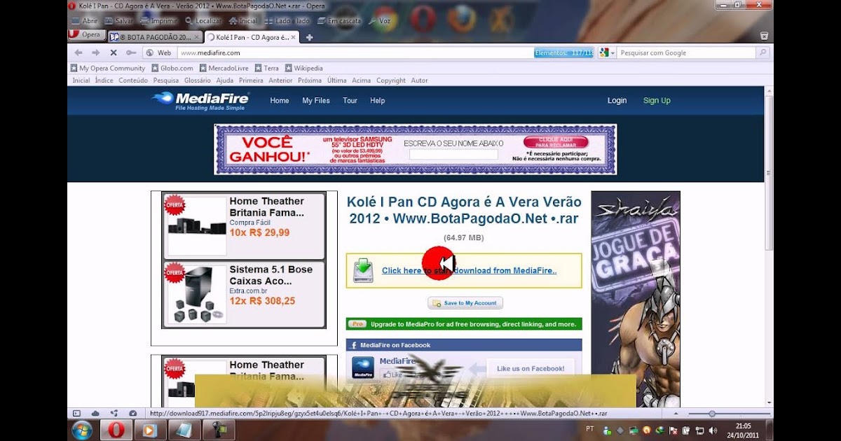Click the Web globe site badge
Screen dimensions: 841x441
pyautogui.click(x=159, y=52)
